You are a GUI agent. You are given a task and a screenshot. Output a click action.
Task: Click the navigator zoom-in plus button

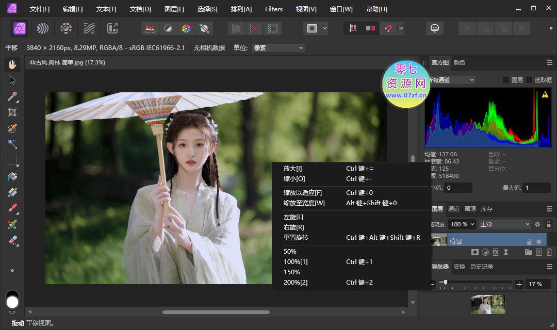coord(519,284)
